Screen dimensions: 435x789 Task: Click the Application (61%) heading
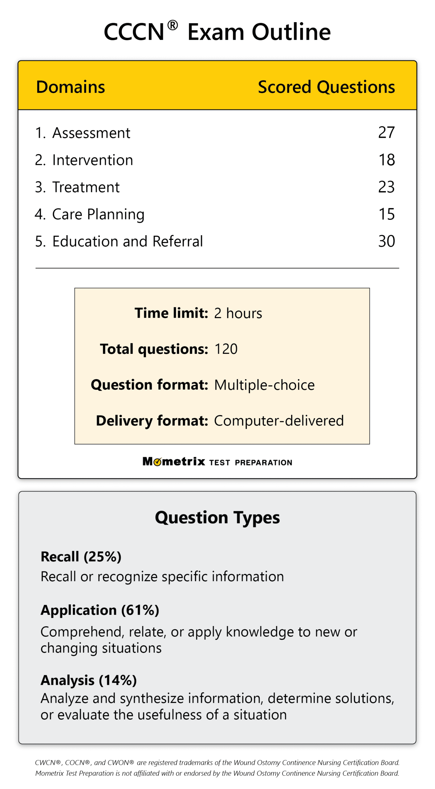coord(100,610)
